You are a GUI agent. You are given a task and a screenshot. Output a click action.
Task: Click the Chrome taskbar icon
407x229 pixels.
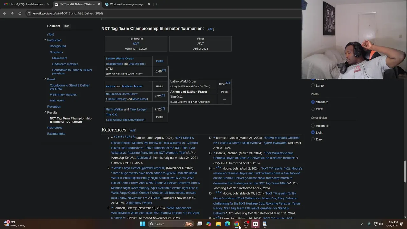click(237, 224)
